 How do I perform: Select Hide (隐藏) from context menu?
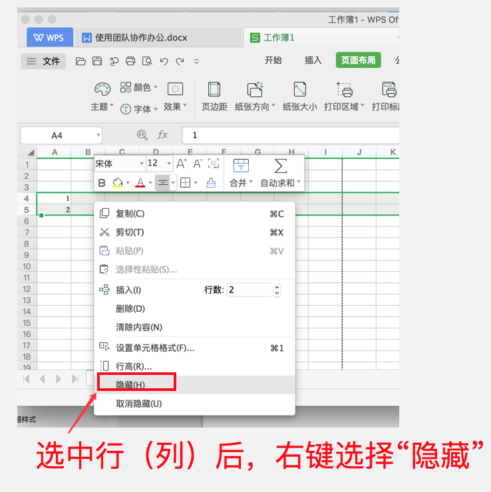(130, 385)
